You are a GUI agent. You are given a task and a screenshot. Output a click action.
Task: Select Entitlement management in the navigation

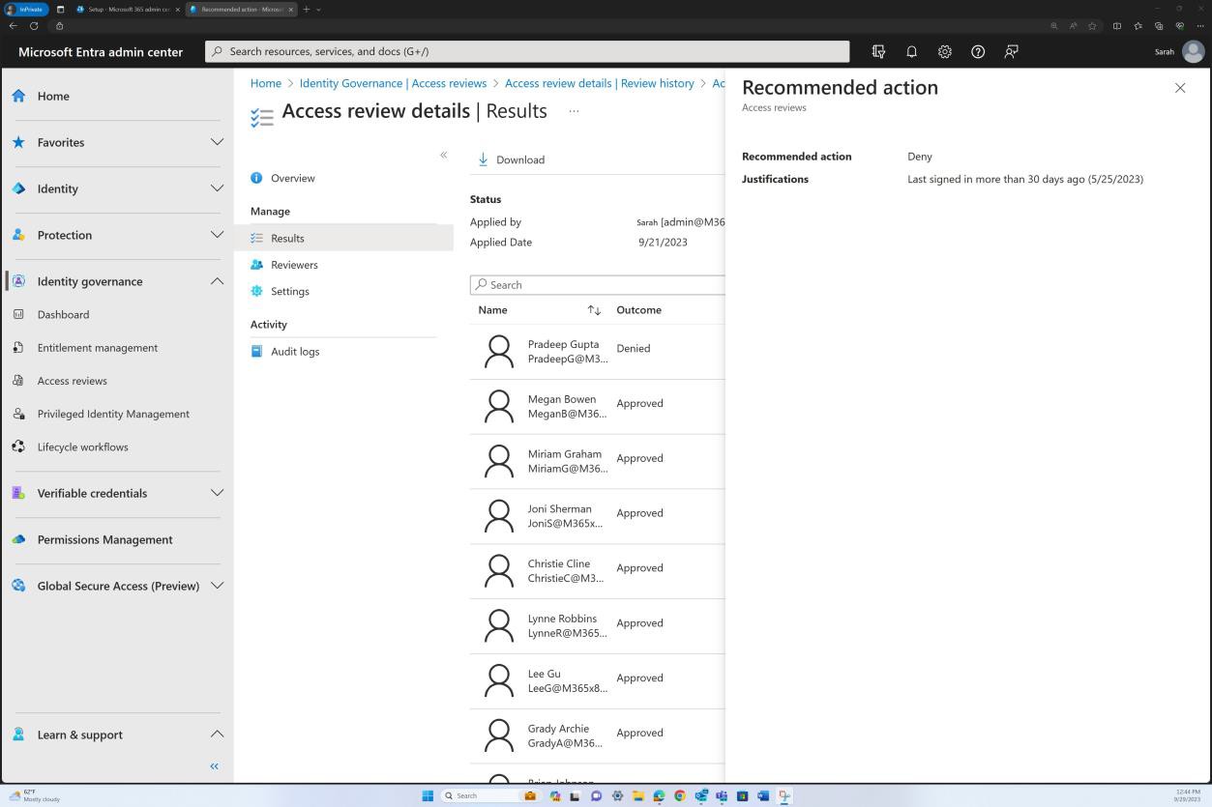click(x=97, y=347)
